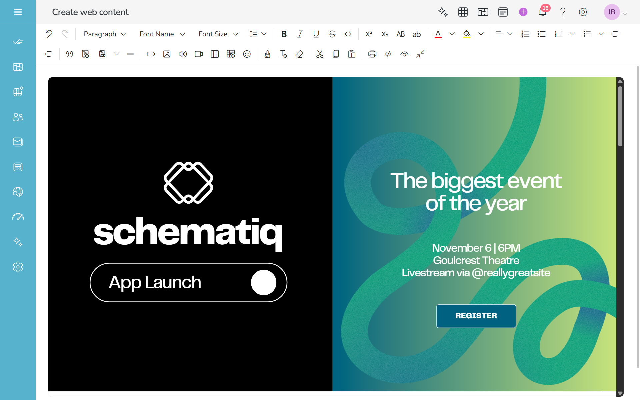
Task: Increase paragraph indent
Action: click(x=615, y=34)
